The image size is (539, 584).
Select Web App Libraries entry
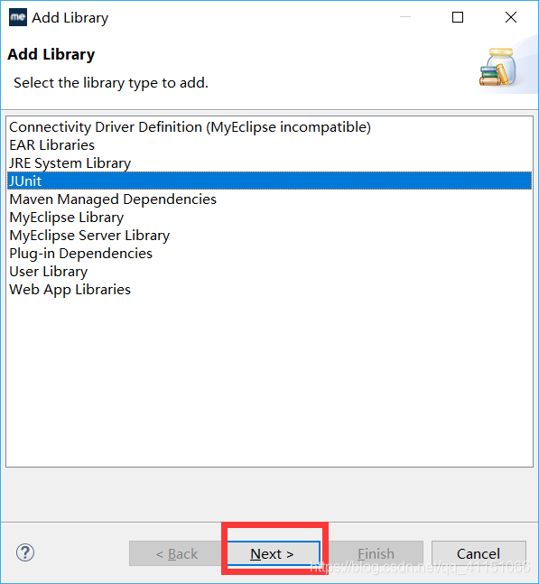coord(269,290)
